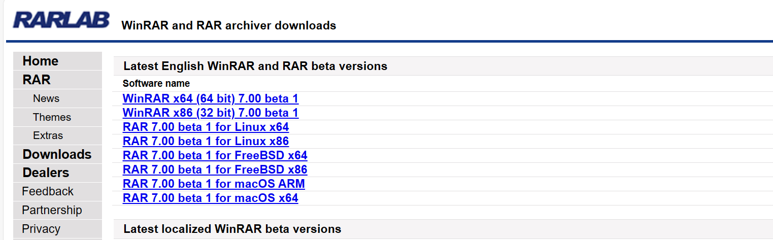Image resolution: width=773 pixels, height=240 pixels.
Task: Click 'Latest English WinRAR and RAR beta versions' heading
Action: coord(255,66)
